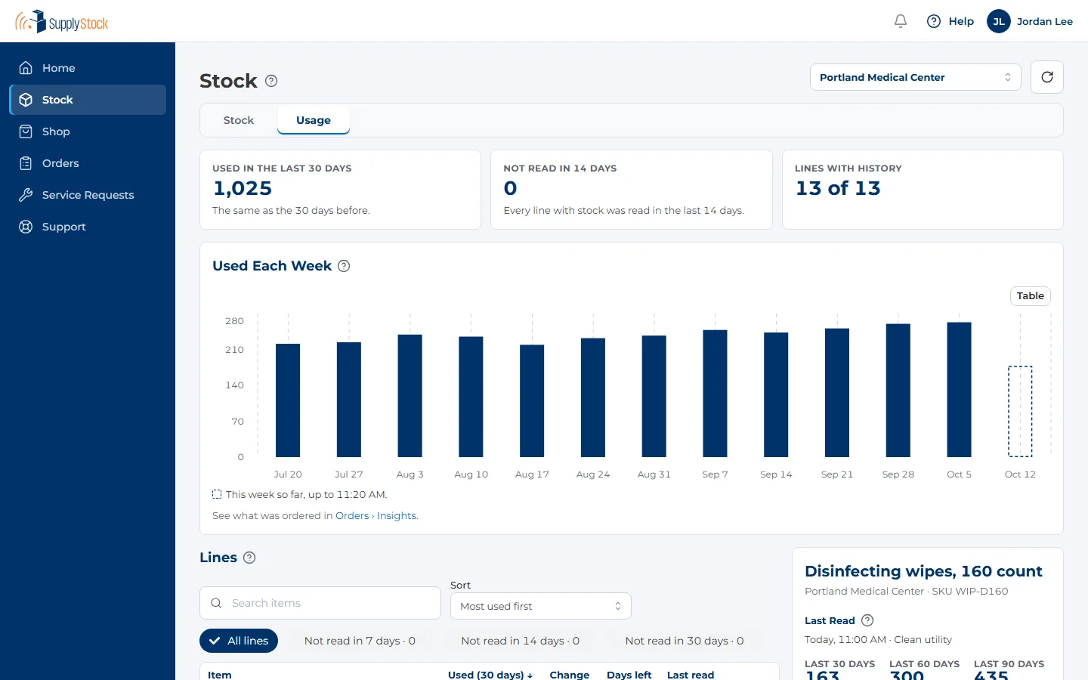The width and height of the screenshot is (1088, 680).
Task: Click the Change column header
Action: pos(569,675)
